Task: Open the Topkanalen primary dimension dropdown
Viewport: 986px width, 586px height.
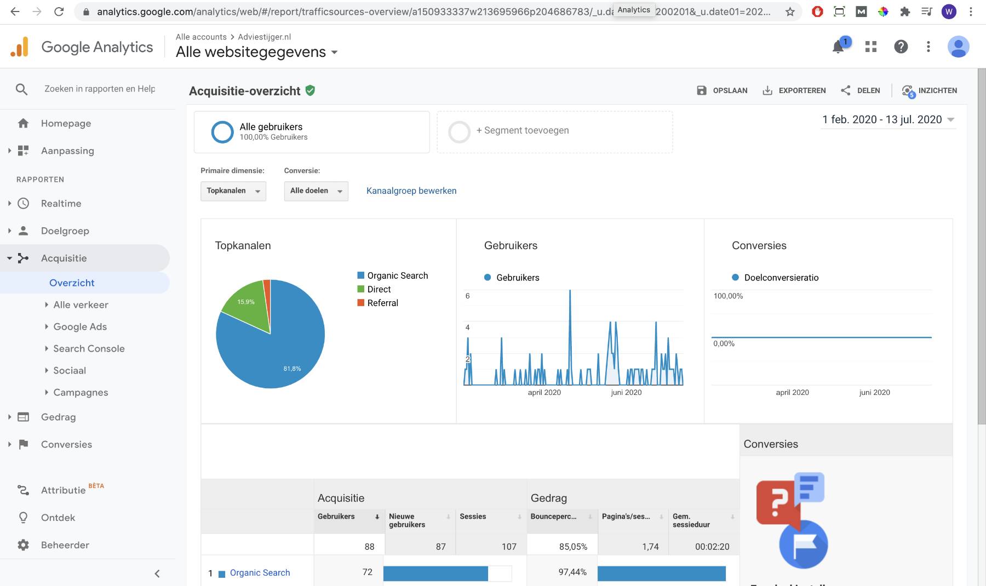Action: click(x=233, y=191)
